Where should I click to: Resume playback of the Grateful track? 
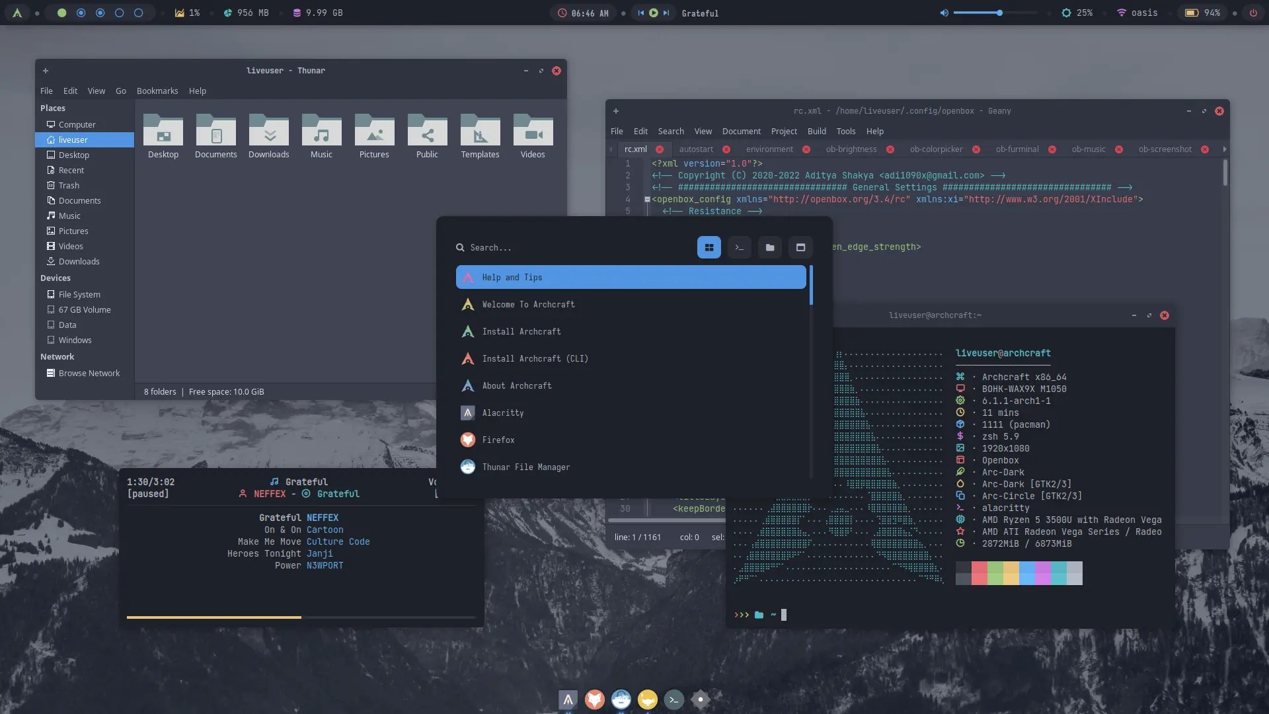(654, 13)
